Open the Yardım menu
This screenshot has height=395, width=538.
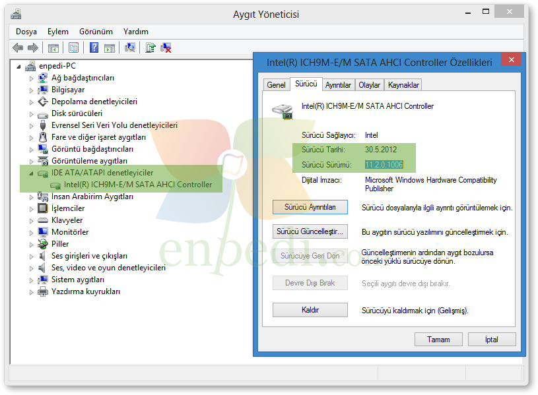(136, 32)
